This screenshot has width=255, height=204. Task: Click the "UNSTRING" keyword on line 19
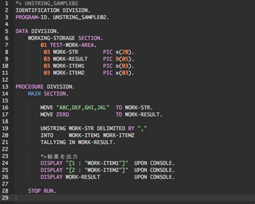click(x=53, y=129)
